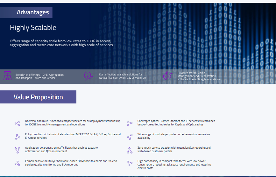
Task: Click the icon beside Wide range of multi-layer protection
Action: tap(130, 137)
